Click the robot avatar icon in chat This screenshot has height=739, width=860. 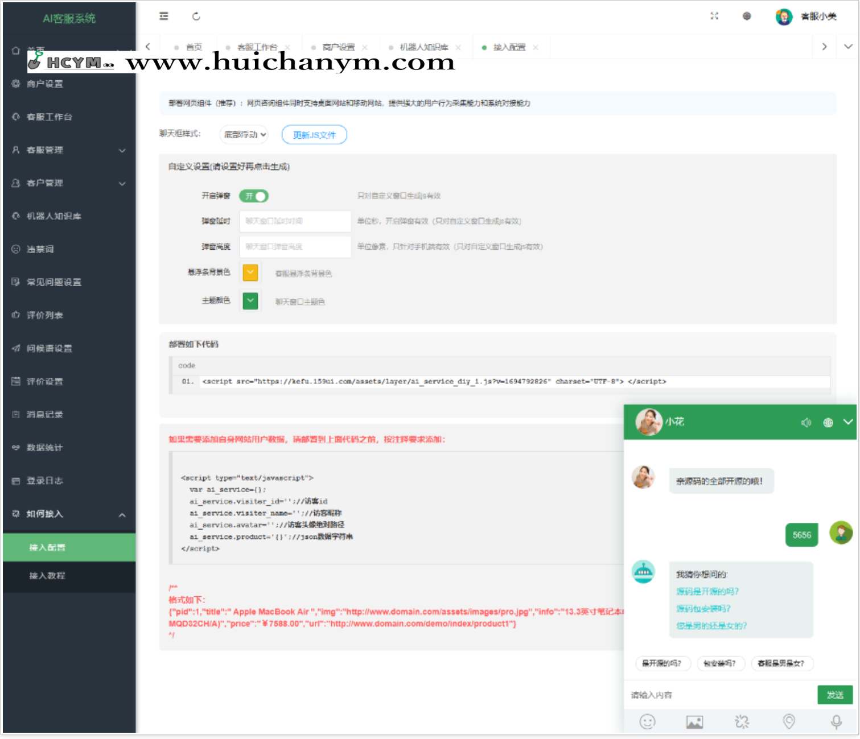[643, 572]
